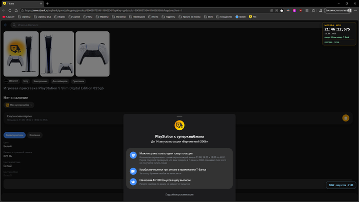Open the Яндекс bookmarks folder
359x202 pixels.
(60, 17)
